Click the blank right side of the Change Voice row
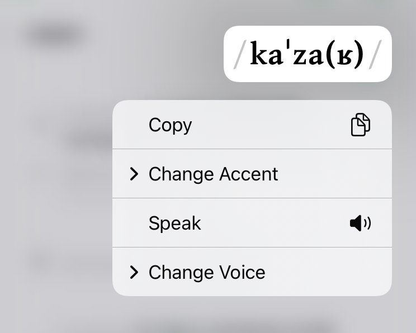 [x=328, y=272]
